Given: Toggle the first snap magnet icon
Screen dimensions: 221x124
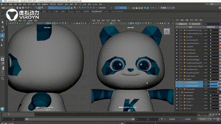Looking at the screenshot, I should coord(80,8).
